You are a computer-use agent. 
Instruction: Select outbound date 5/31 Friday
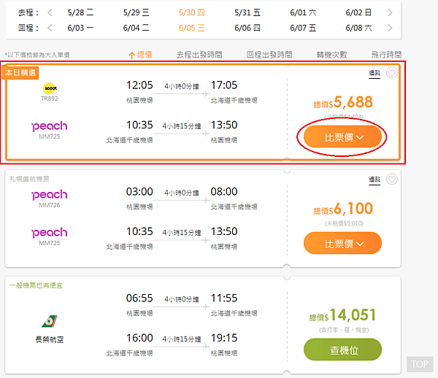[x=247, y=12]
